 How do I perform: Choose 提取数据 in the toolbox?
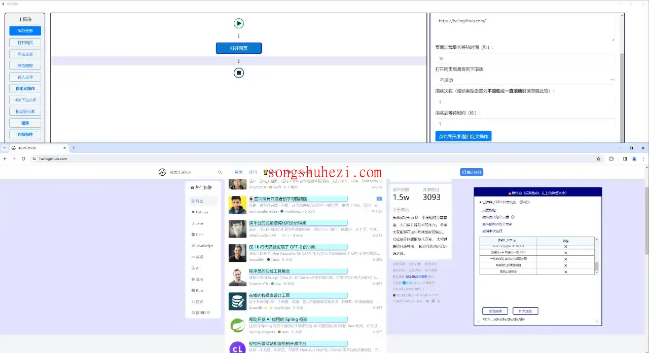tap(25, 66)
